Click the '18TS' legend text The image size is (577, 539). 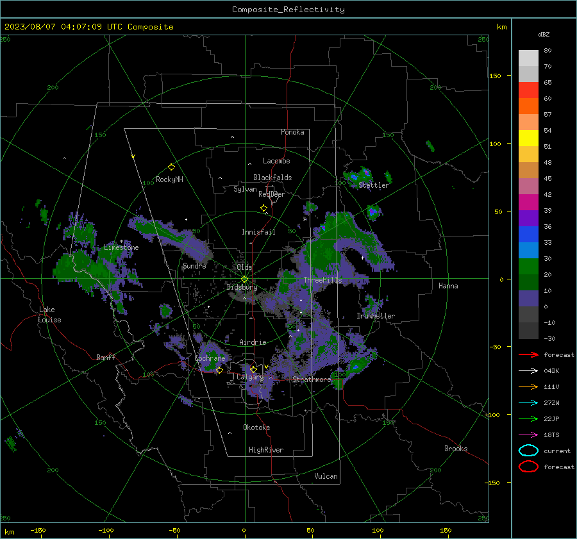[551, 435]
